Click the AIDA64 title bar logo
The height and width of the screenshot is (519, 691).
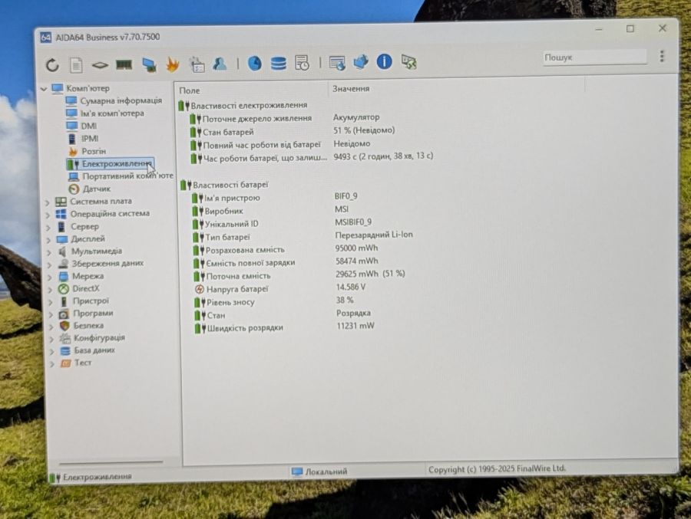click(46, 38)
